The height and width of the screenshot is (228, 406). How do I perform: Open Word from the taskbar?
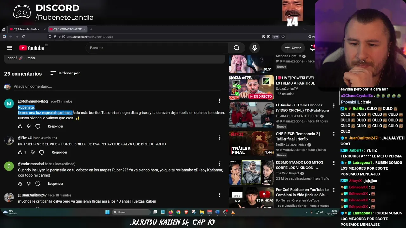point(217,212)
